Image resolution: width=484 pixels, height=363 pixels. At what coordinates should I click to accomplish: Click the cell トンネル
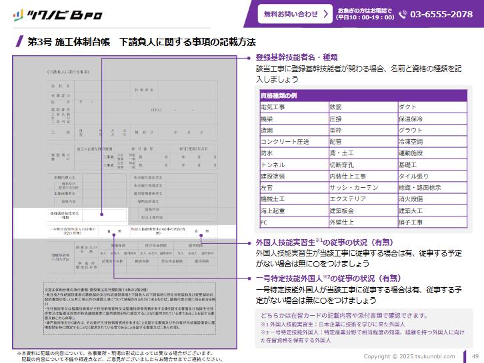pyautogui.click(x=294, y=165)
